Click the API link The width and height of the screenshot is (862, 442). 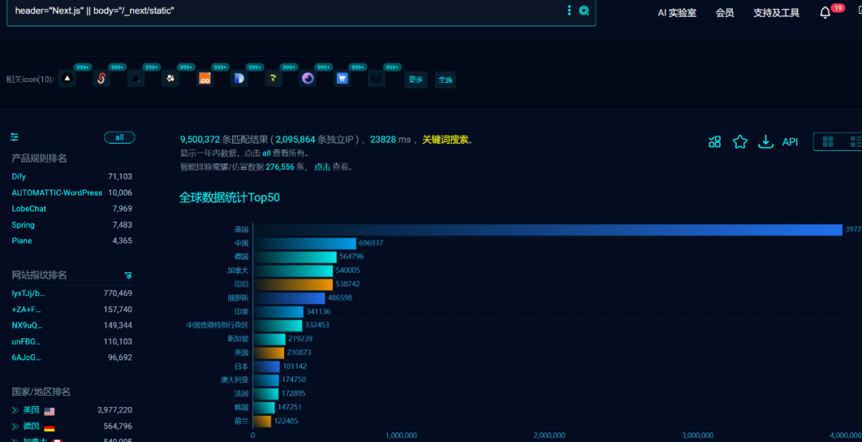(790, 142)
